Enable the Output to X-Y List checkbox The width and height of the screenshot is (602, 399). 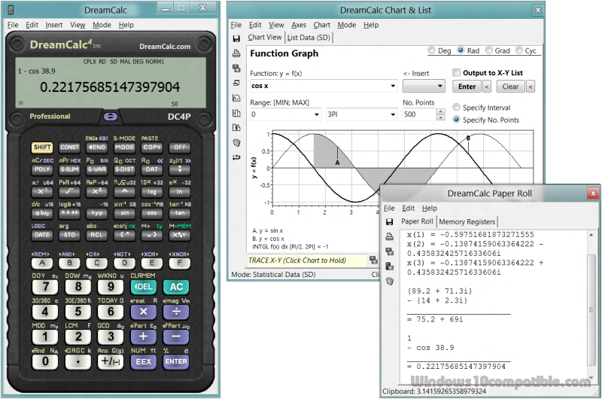[x=456, y=72]
